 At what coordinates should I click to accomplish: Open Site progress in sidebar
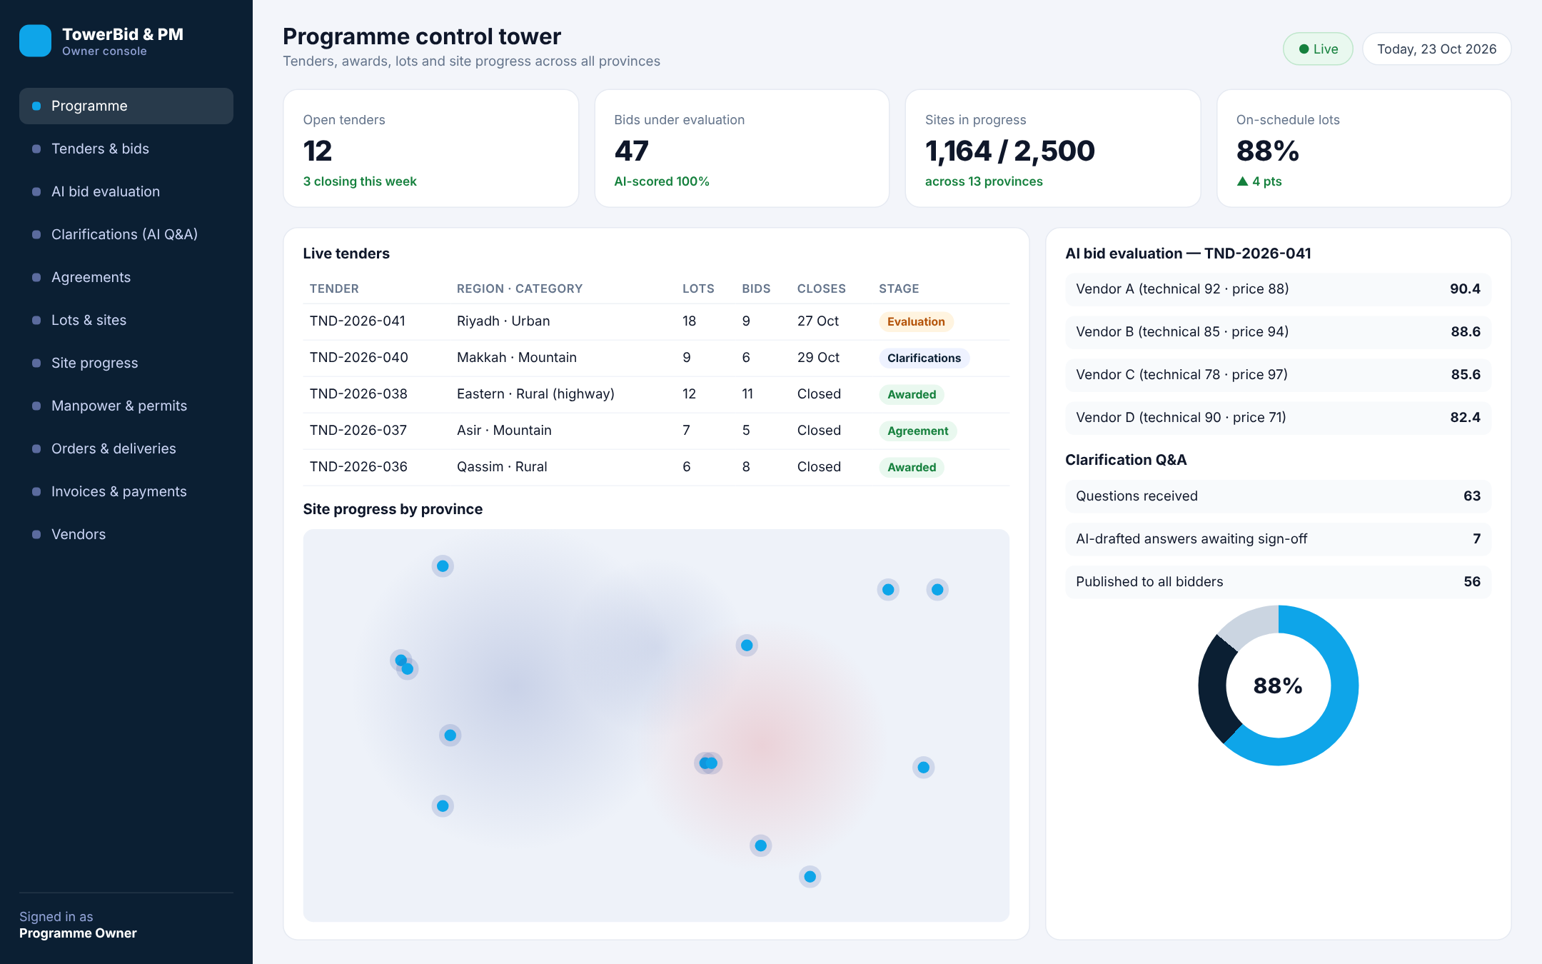pyautogui.click(x=126, y=363)
